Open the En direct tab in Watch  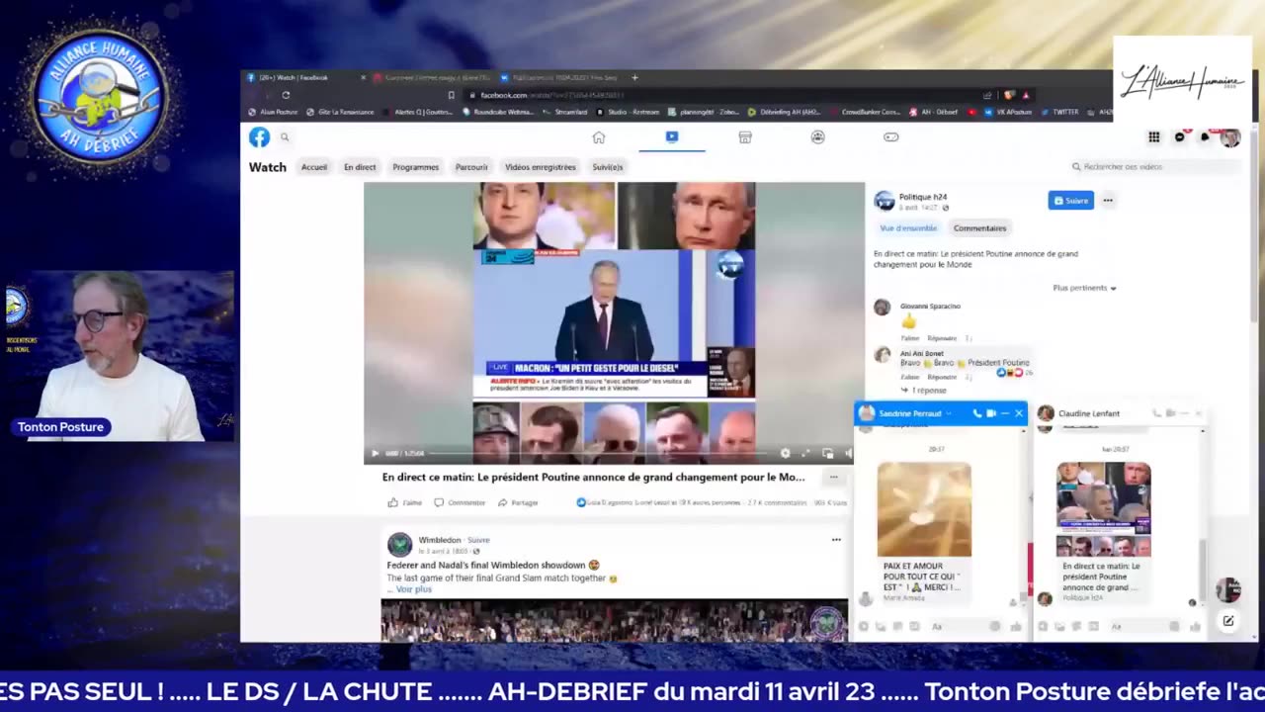coord(360,167)
